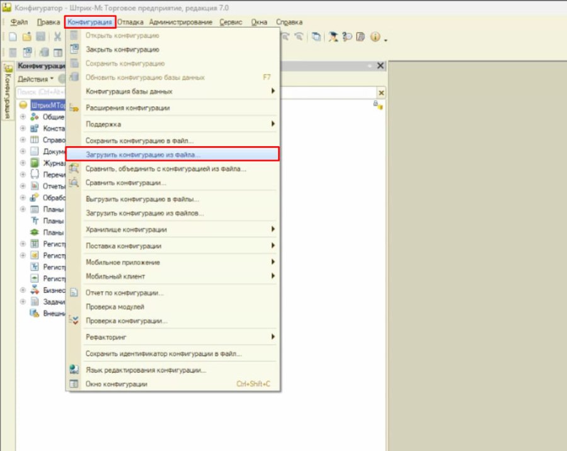Open the Поддержка submenu

pyautogui.click(x=180, y=124)
